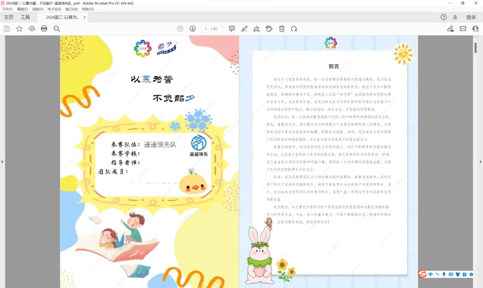The width and height of the screenshot is (483, 288).
Task: Expand the left navigation pane arrow
Action: tap(3, 162)
